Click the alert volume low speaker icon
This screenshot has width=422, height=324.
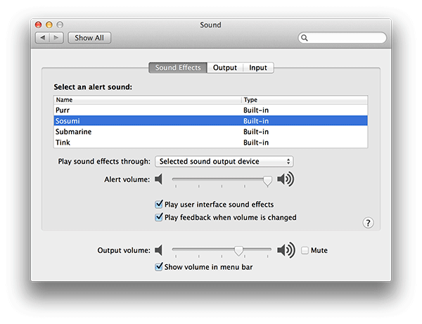pos(159,180)
